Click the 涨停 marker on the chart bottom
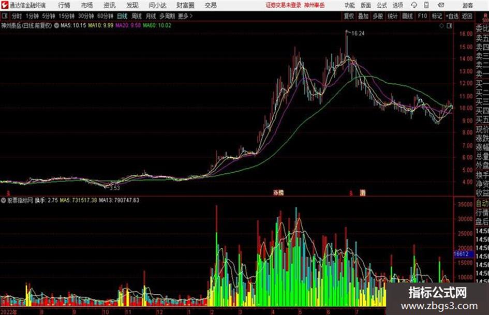Viewport: 489px width, 315px height. pos(278,192)
